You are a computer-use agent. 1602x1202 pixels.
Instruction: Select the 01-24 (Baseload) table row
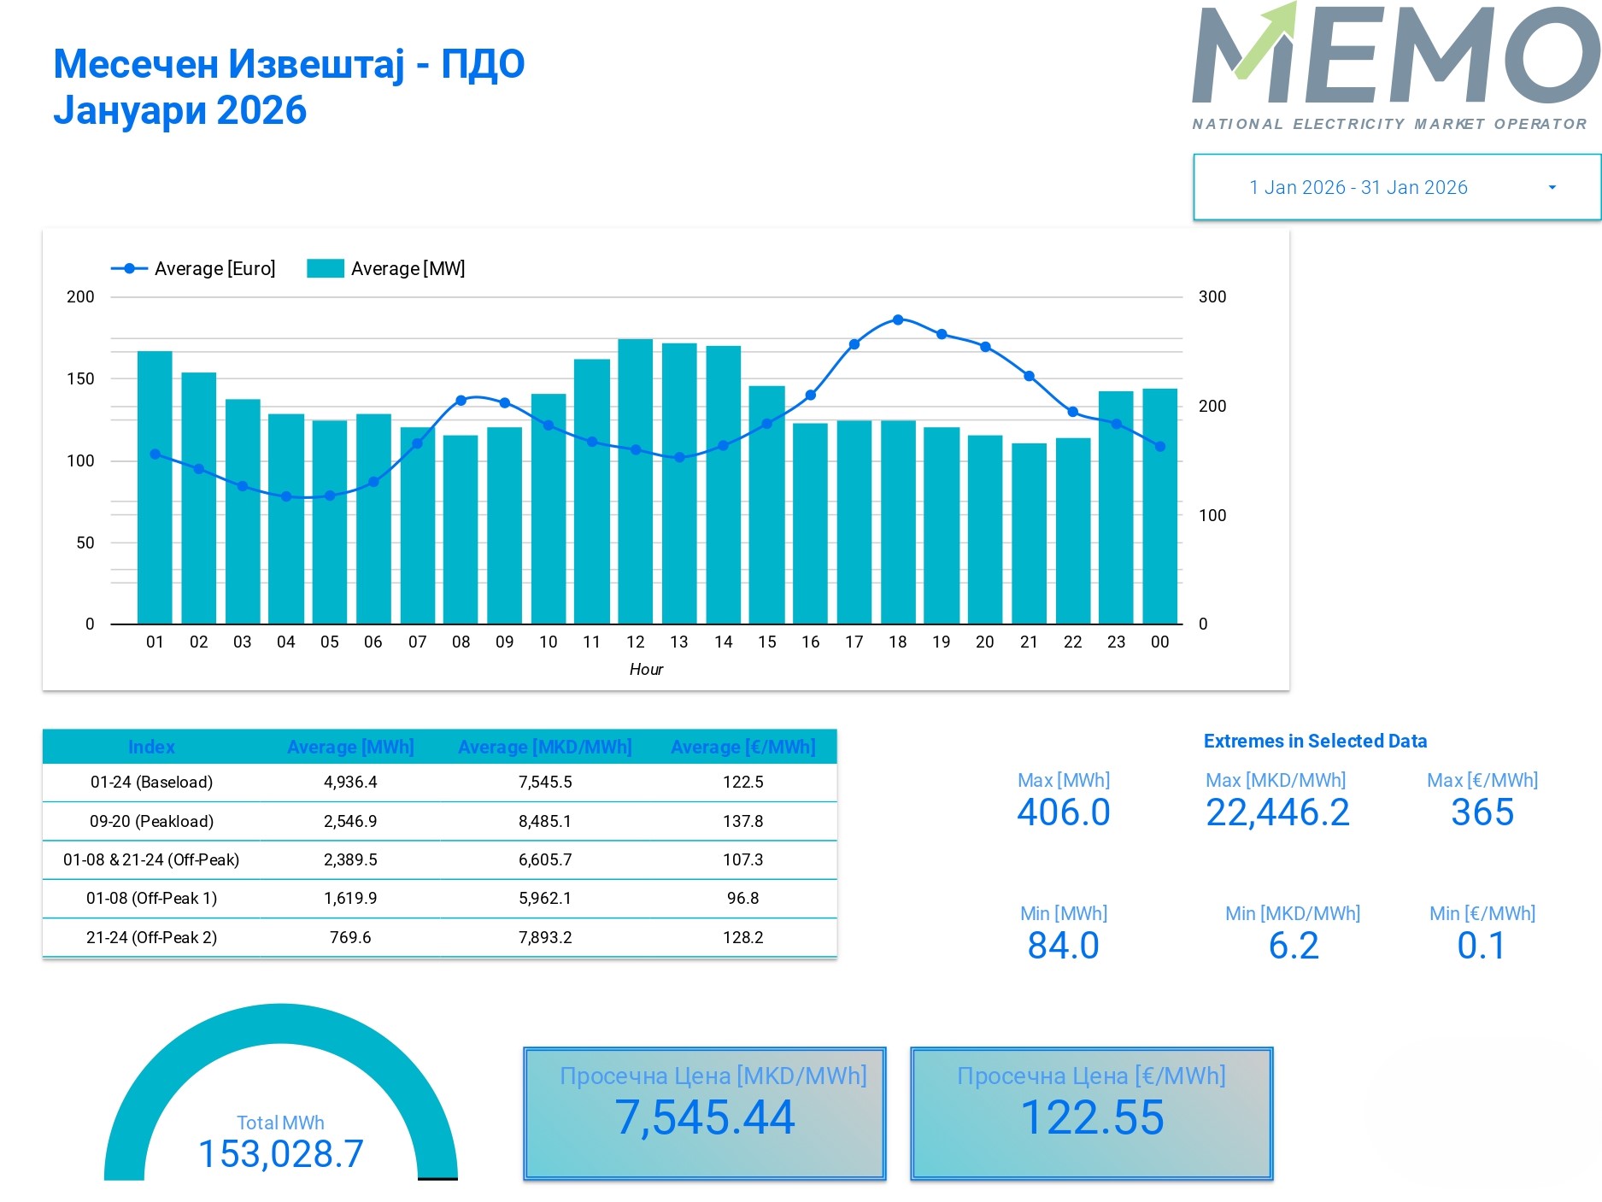(151, 782)
